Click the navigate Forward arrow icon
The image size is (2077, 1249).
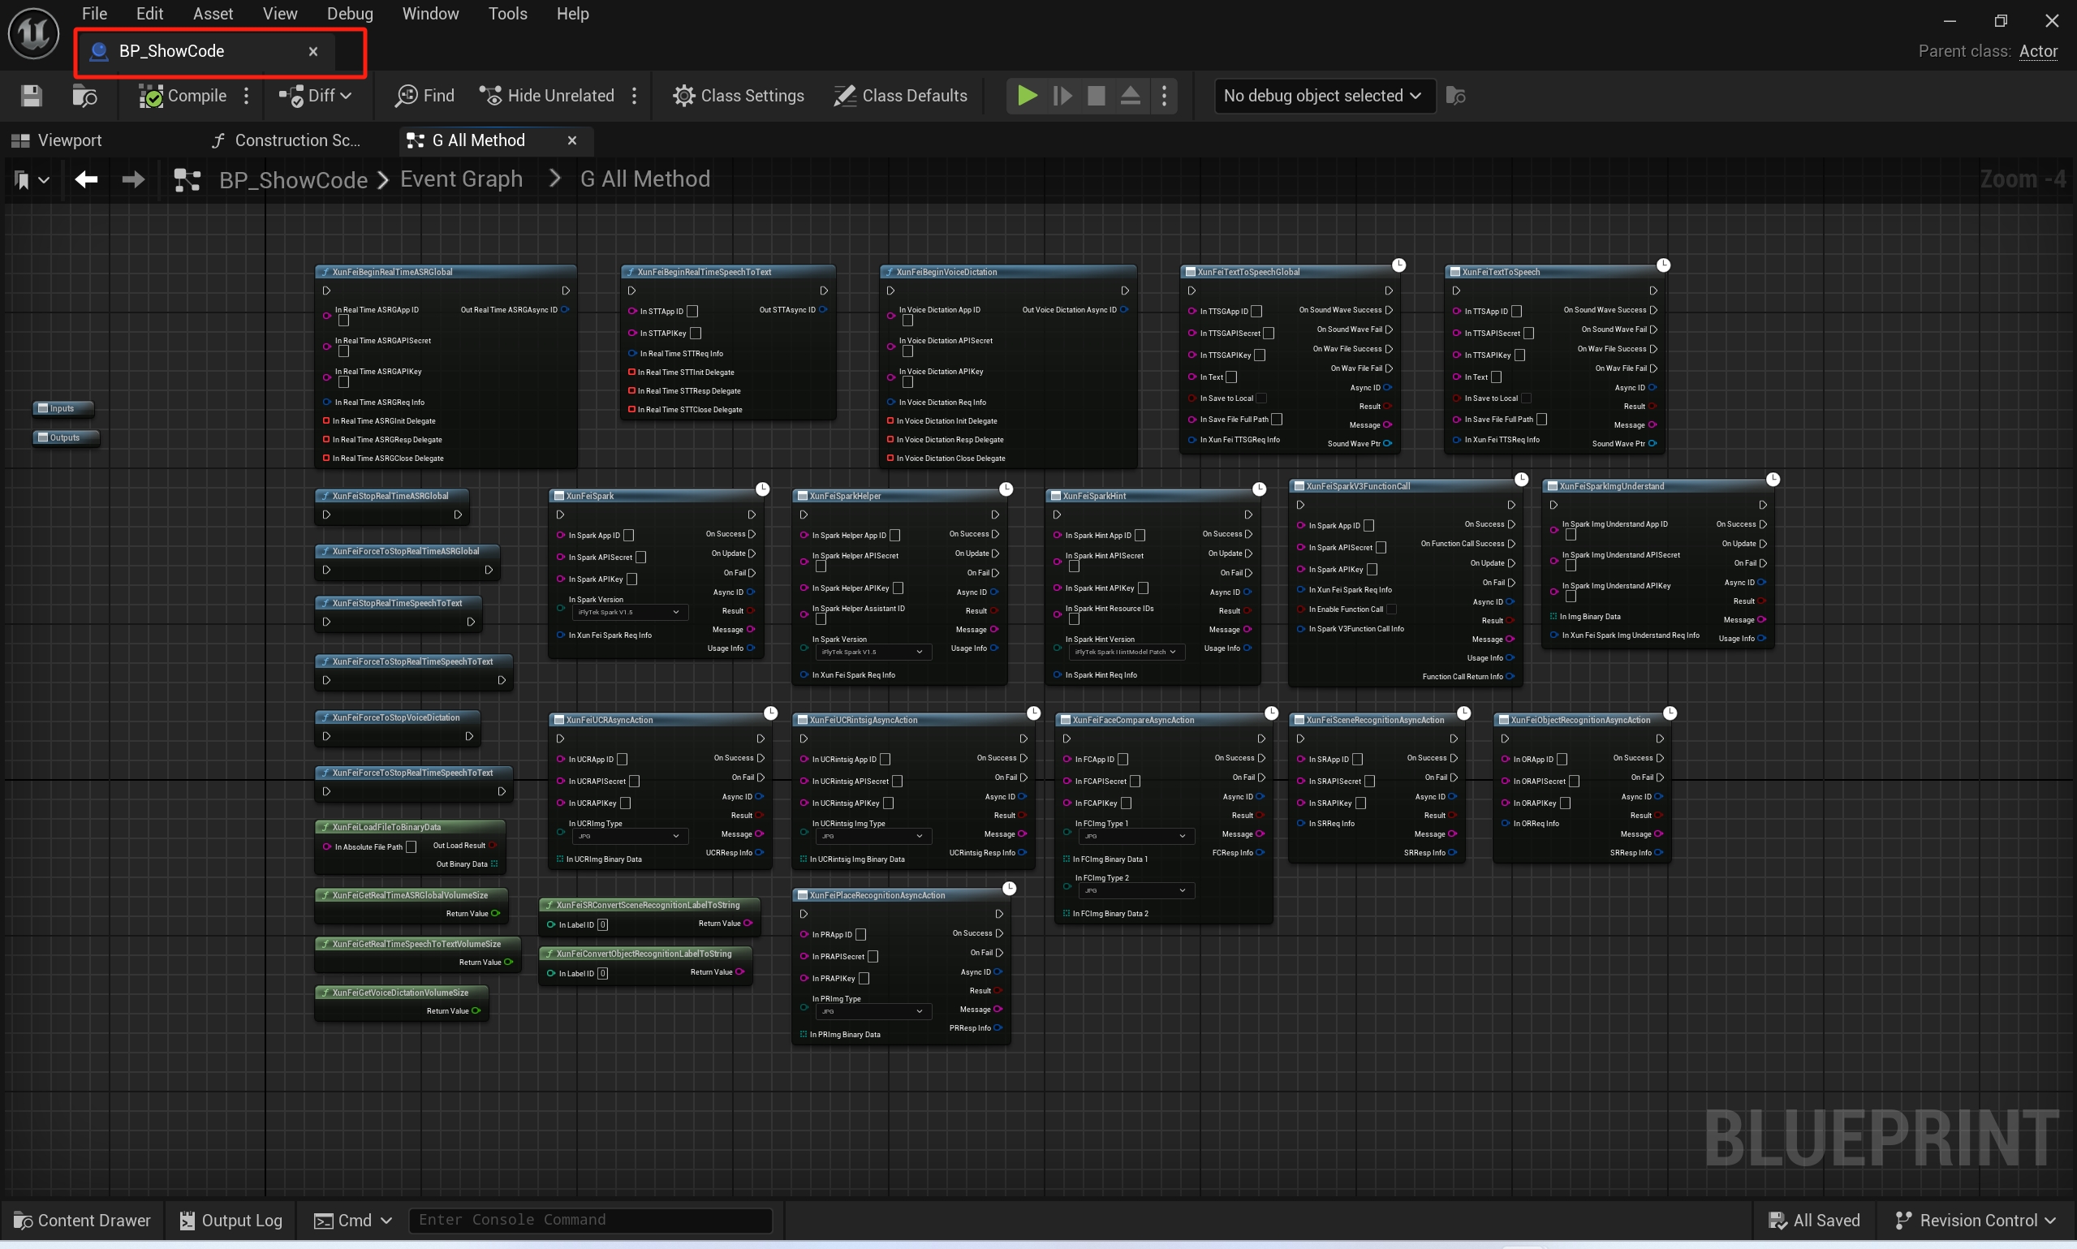pos(133,179)
